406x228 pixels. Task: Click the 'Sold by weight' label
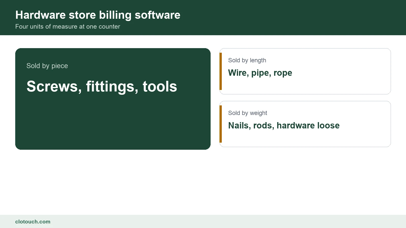248,113
